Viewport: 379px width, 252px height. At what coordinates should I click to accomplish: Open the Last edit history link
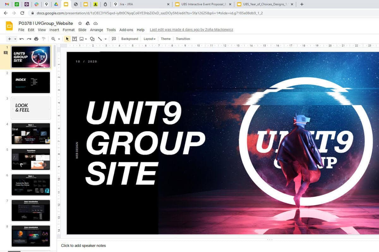tap(191, 30)
